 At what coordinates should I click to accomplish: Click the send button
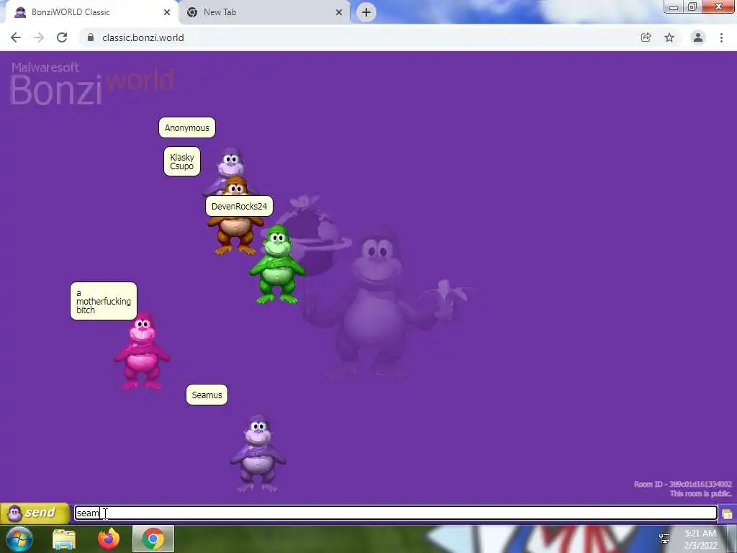35,513
